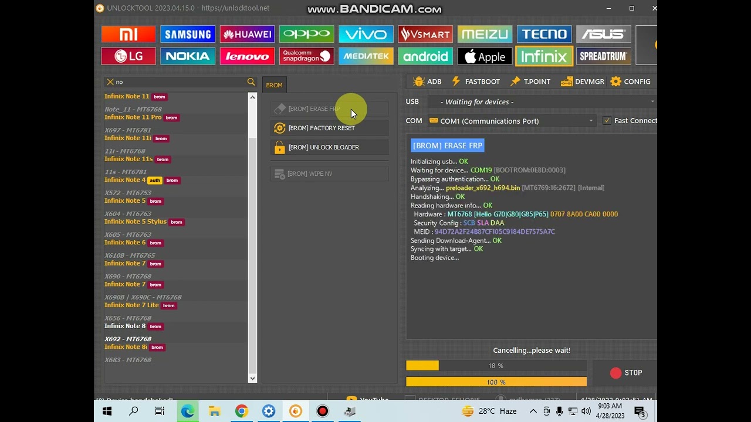Select the LG brand logo
The width and height of the screenshot is (751, 422).
128,56
